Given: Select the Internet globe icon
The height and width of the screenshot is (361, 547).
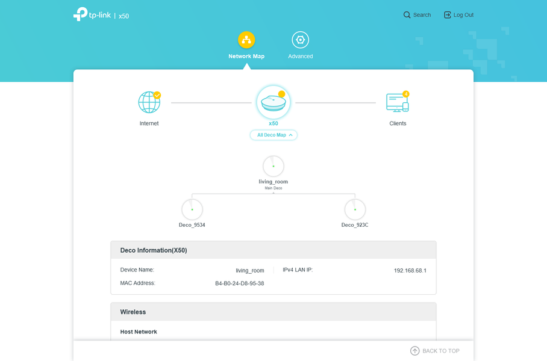Looking at the screenshot, I should (x=149, y=102).
